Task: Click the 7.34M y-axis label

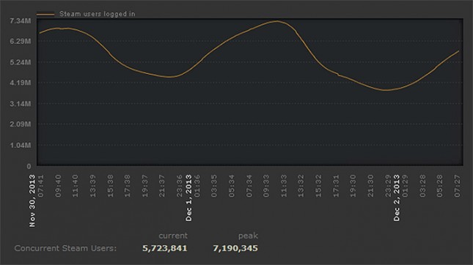Action: pyautogui.click(x=21, y=20)
